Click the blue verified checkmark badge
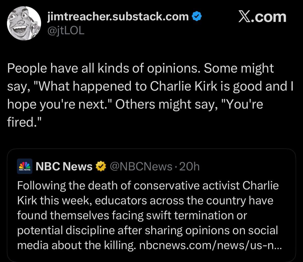 click(197, 16)
